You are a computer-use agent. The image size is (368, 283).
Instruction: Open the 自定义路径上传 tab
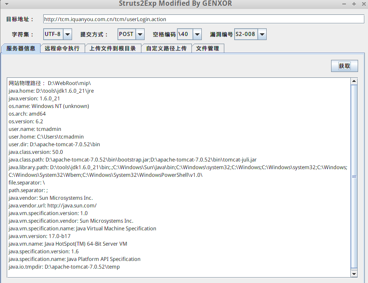coord(166,48)
